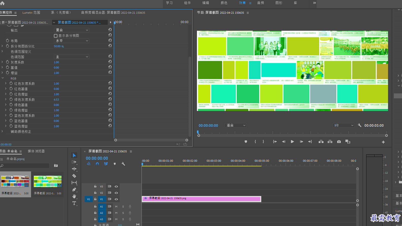Image resolution: width=402 pixels, height=226 pixels.
Task: Select the Track Select Forward tool
Action: pos(74,162)
